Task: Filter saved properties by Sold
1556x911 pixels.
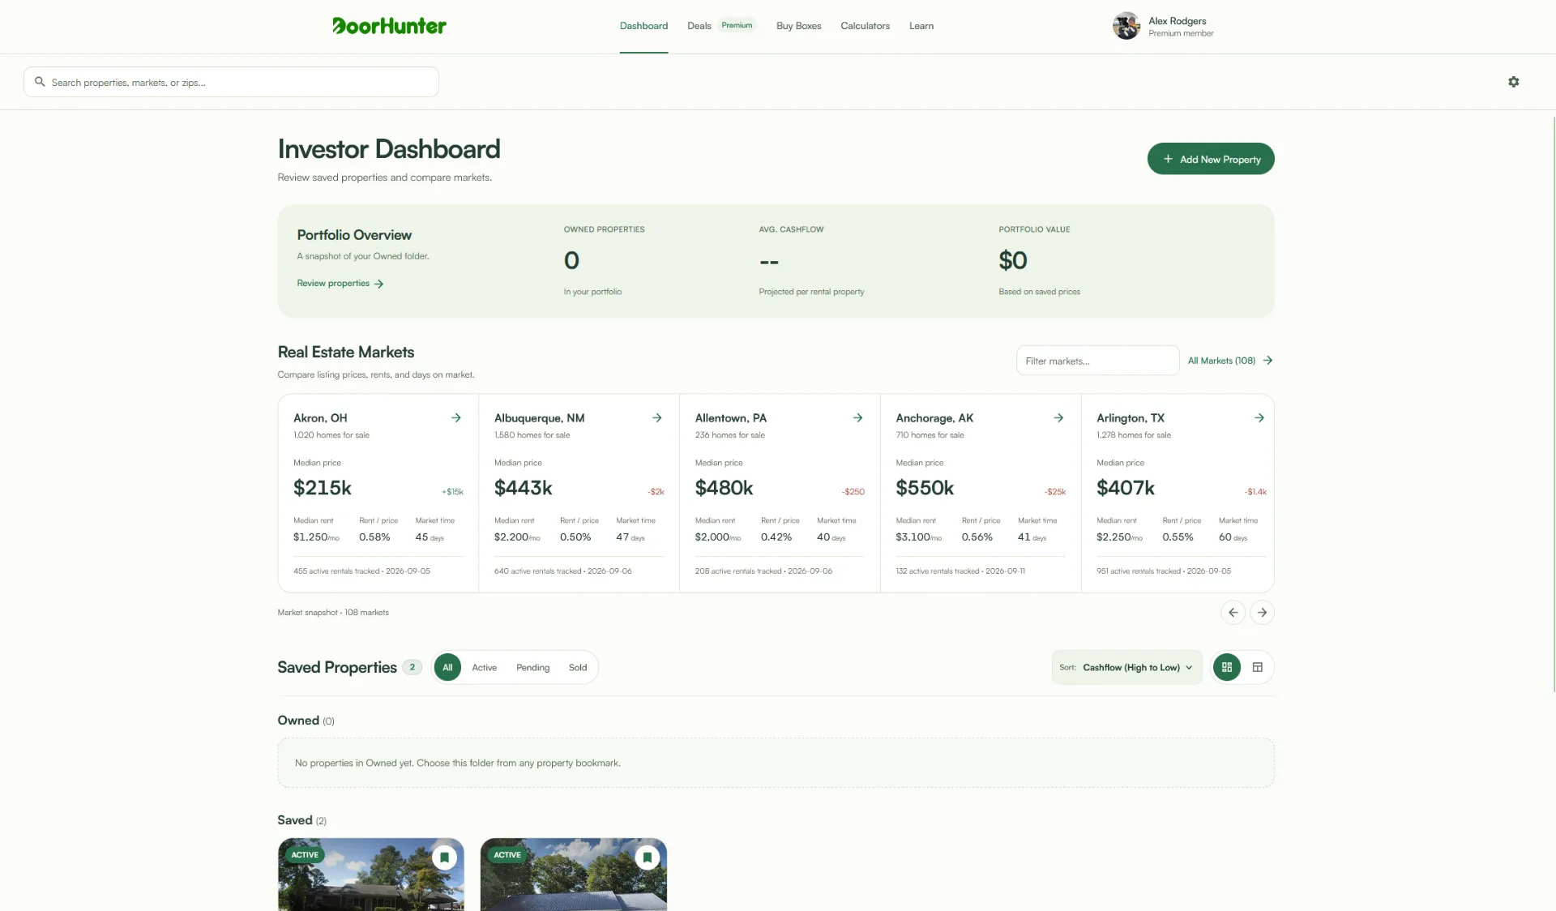Action: [578, 668]
